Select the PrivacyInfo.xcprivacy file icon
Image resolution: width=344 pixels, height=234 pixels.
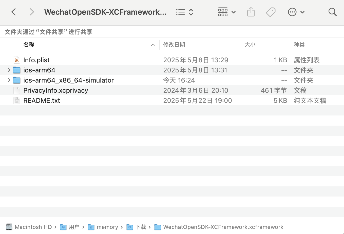click(x=17, y=90)
